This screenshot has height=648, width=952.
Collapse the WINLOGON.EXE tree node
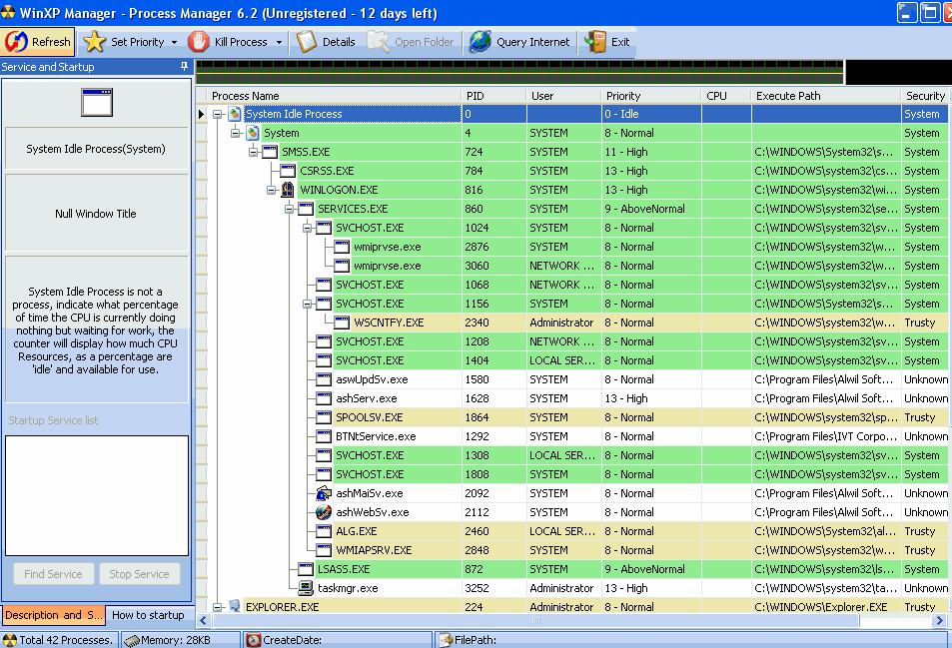(272, 190)
